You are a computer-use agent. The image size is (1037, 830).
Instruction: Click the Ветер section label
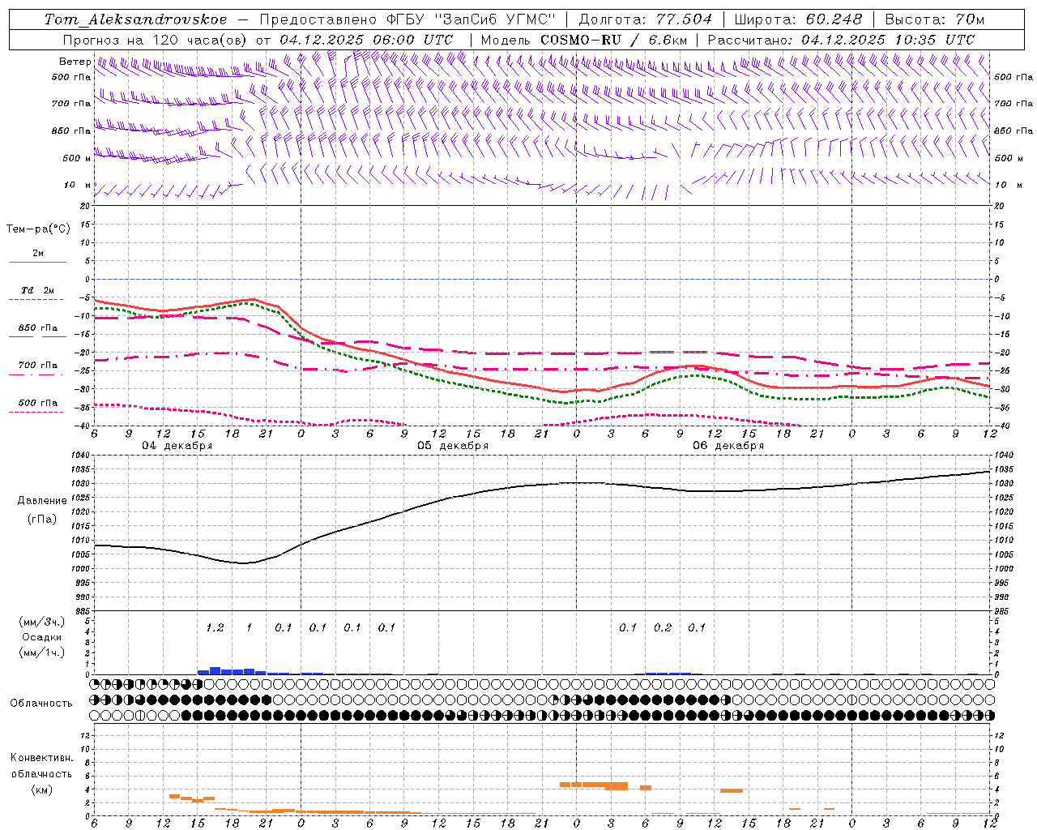point(75,62)
